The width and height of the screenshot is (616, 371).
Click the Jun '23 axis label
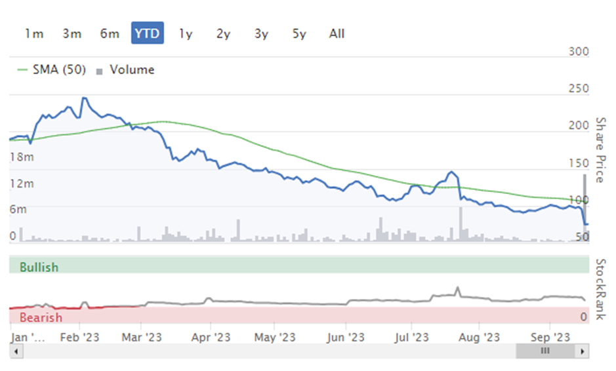(346, 337)
